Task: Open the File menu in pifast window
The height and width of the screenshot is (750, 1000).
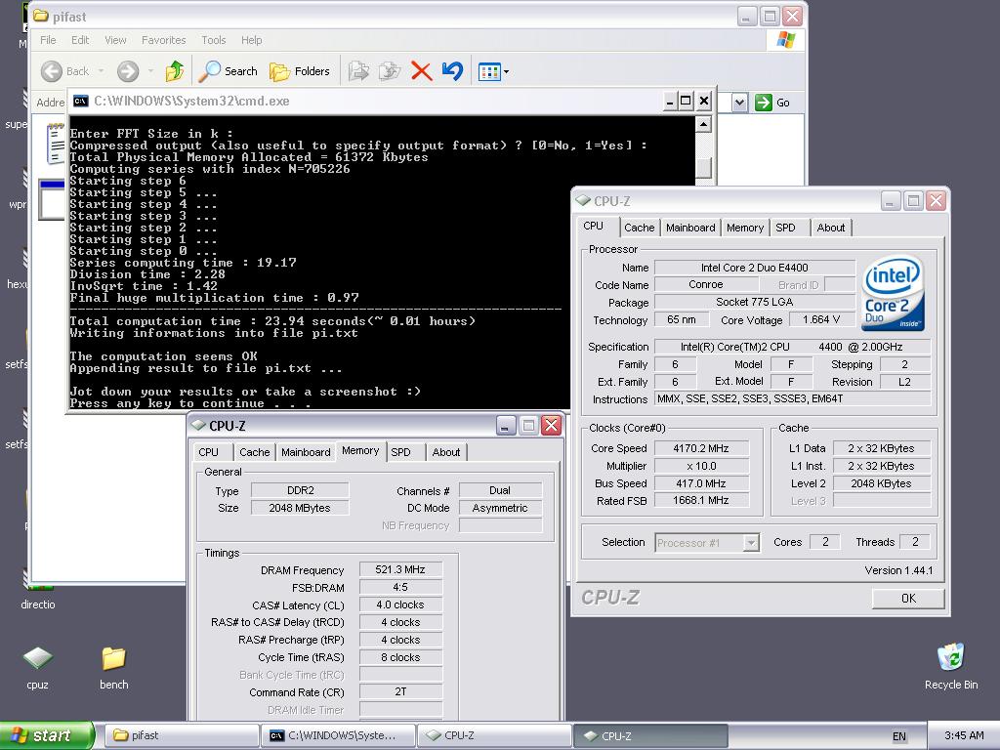Action: [48, 40]
